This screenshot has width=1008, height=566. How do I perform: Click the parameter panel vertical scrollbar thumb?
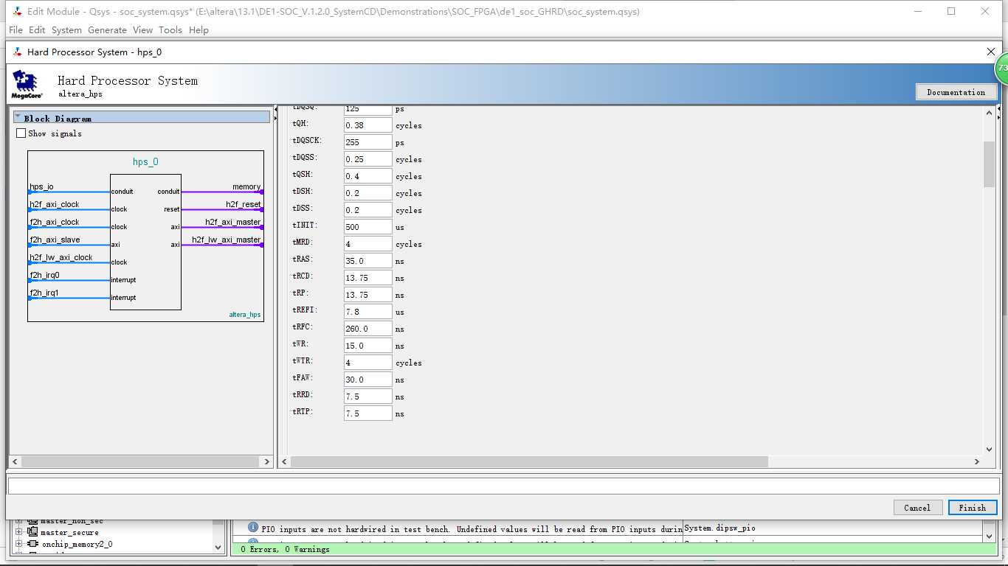[x=989, y=164]
